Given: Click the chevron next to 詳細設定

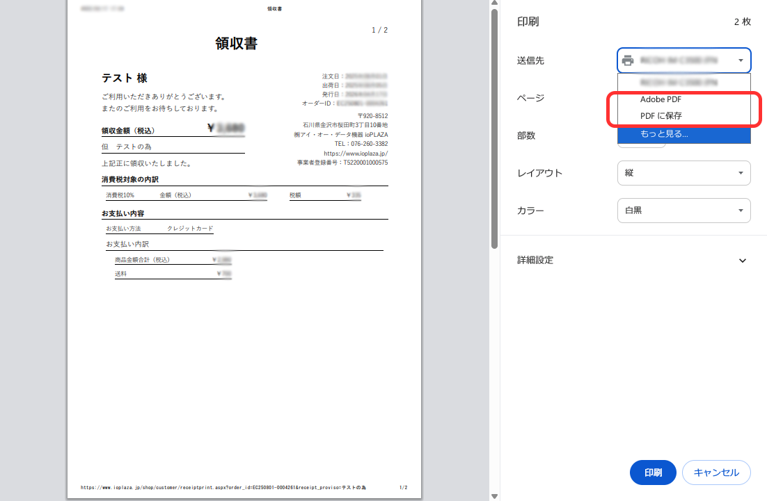Looking at the screenshot, I should click(742, 260).
